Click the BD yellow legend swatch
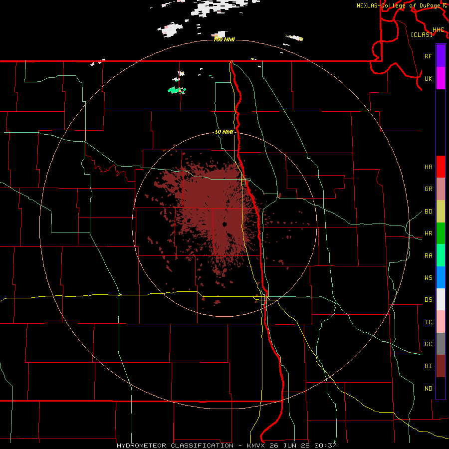449x449 pixels. [x=441, y=212]
